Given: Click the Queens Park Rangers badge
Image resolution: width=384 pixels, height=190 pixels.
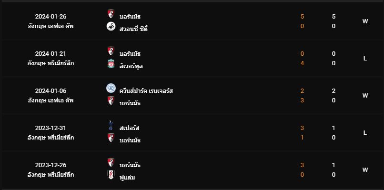Looking at the screenshot, I should pos(111,88).
